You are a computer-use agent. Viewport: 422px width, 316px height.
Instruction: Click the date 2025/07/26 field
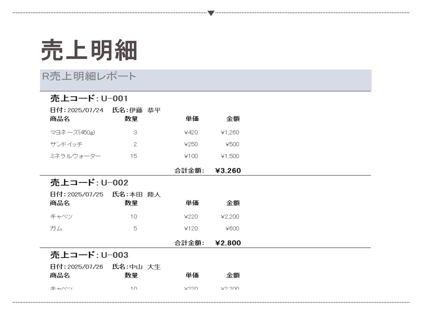pos(85,267)
